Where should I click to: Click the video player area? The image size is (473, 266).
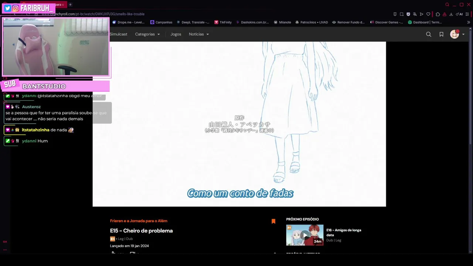point(239,124)
